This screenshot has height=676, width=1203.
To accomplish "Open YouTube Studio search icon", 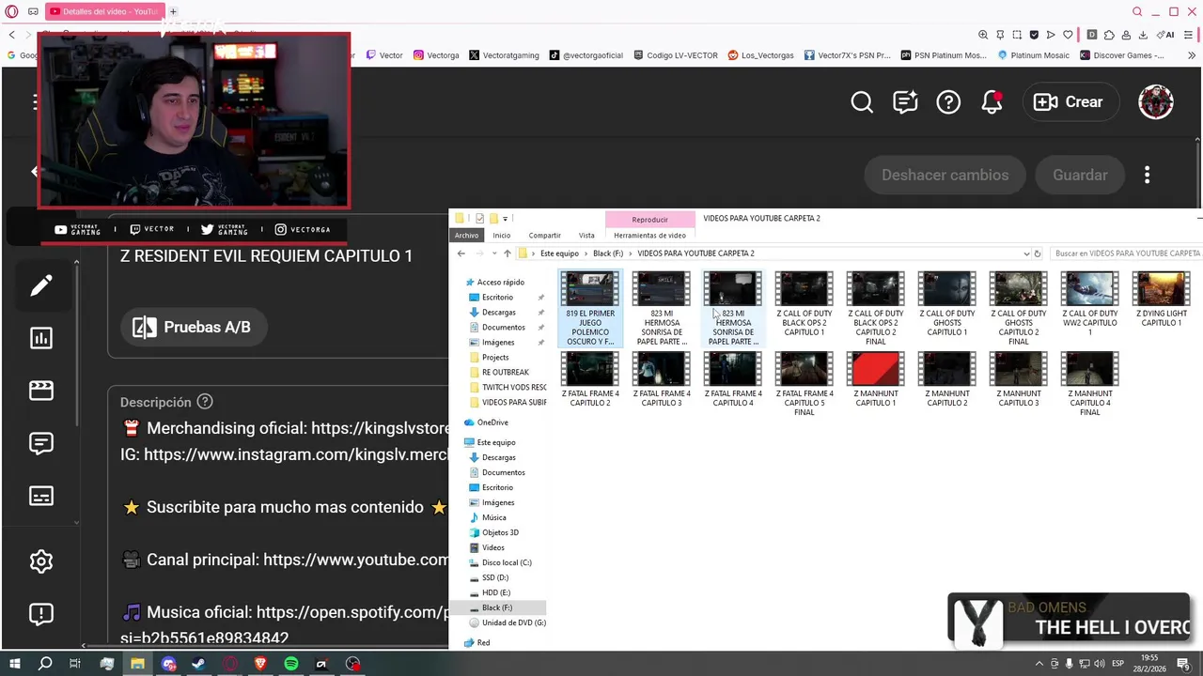I will point(862,102).
